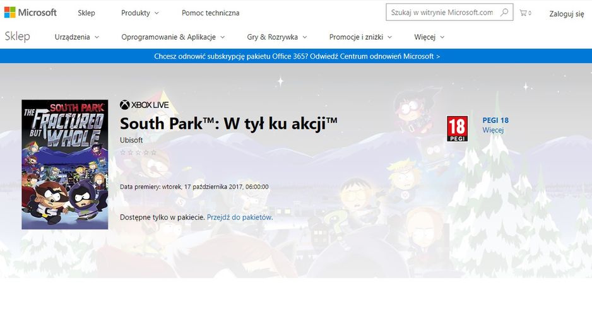Focus the Microsoft.com search field
This screenshot has width=592, height=333.
(x=442, y=13)
